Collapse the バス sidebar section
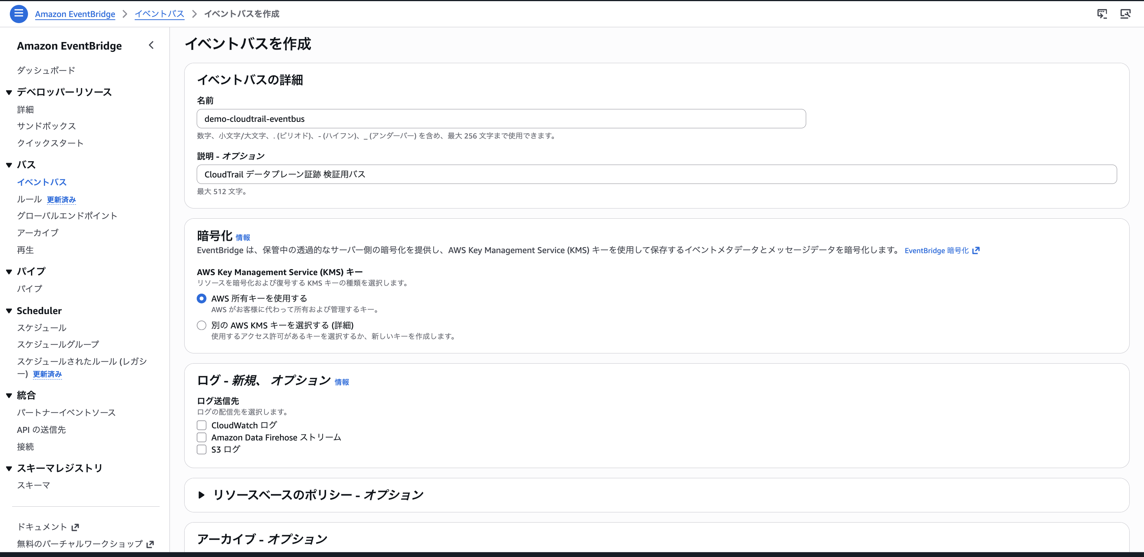This screenshot has height=557, width=1144. tap(9, 165)
